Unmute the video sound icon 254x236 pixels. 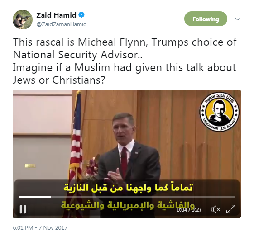[x=215, y=209]
